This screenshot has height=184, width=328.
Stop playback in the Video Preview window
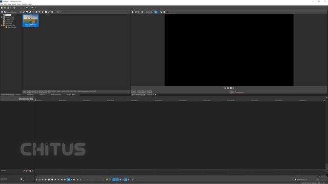(231, 88)
